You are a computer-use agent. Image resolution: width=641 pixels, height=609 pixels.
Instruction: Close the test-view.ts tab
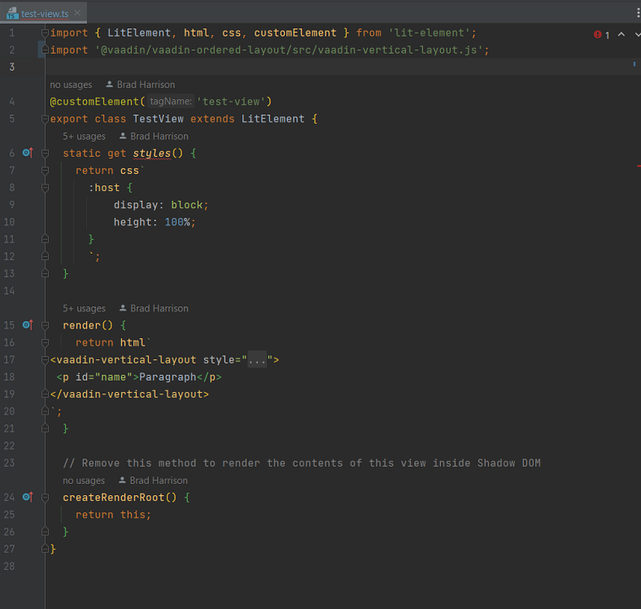pyautogui.click(x=77, y=14)
